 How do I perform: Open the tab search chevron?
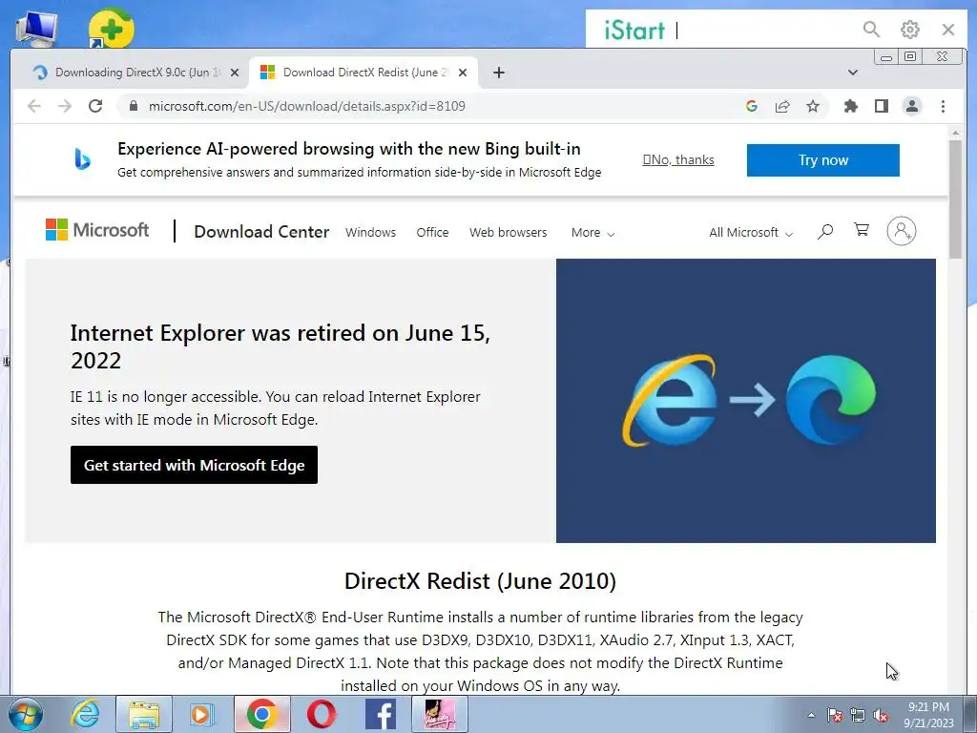pos(852,73)
